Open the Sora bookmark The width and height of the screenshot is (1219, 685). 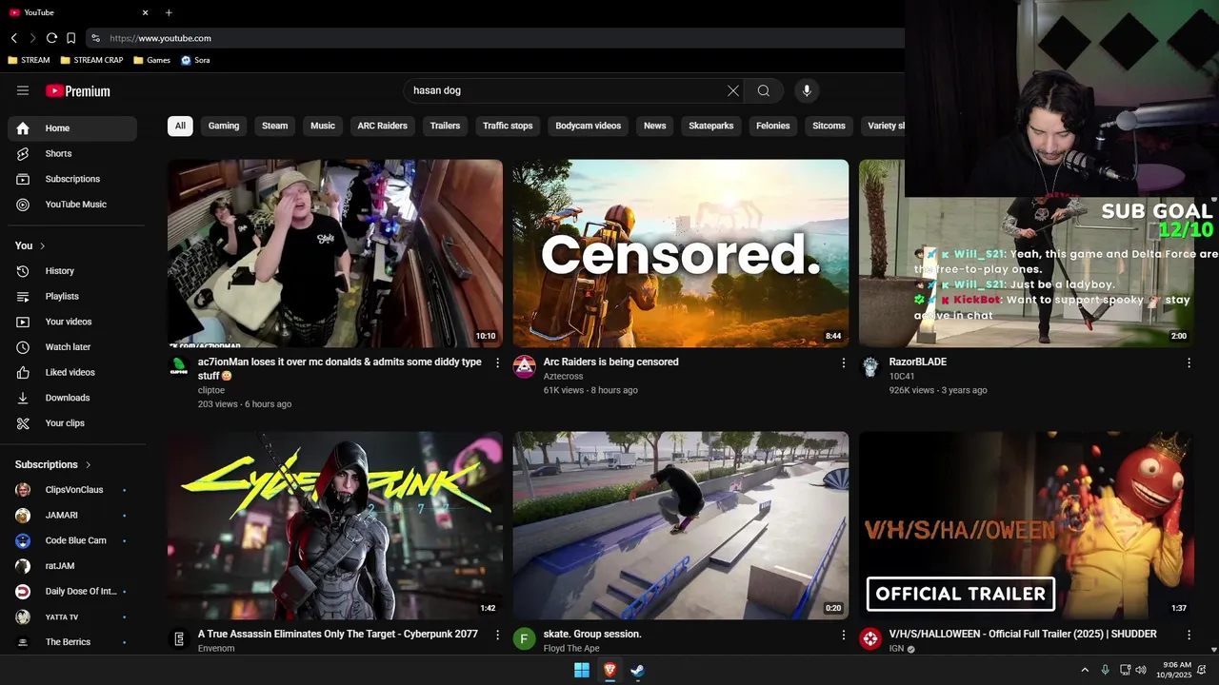[x=195, y=60]
